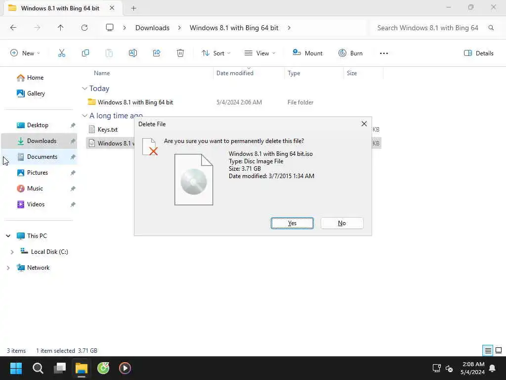The width and height of the screenshot is (506, 380).
Task: Close the current Explorer tab
Action: pyautogui.click(x=112, y=8)
